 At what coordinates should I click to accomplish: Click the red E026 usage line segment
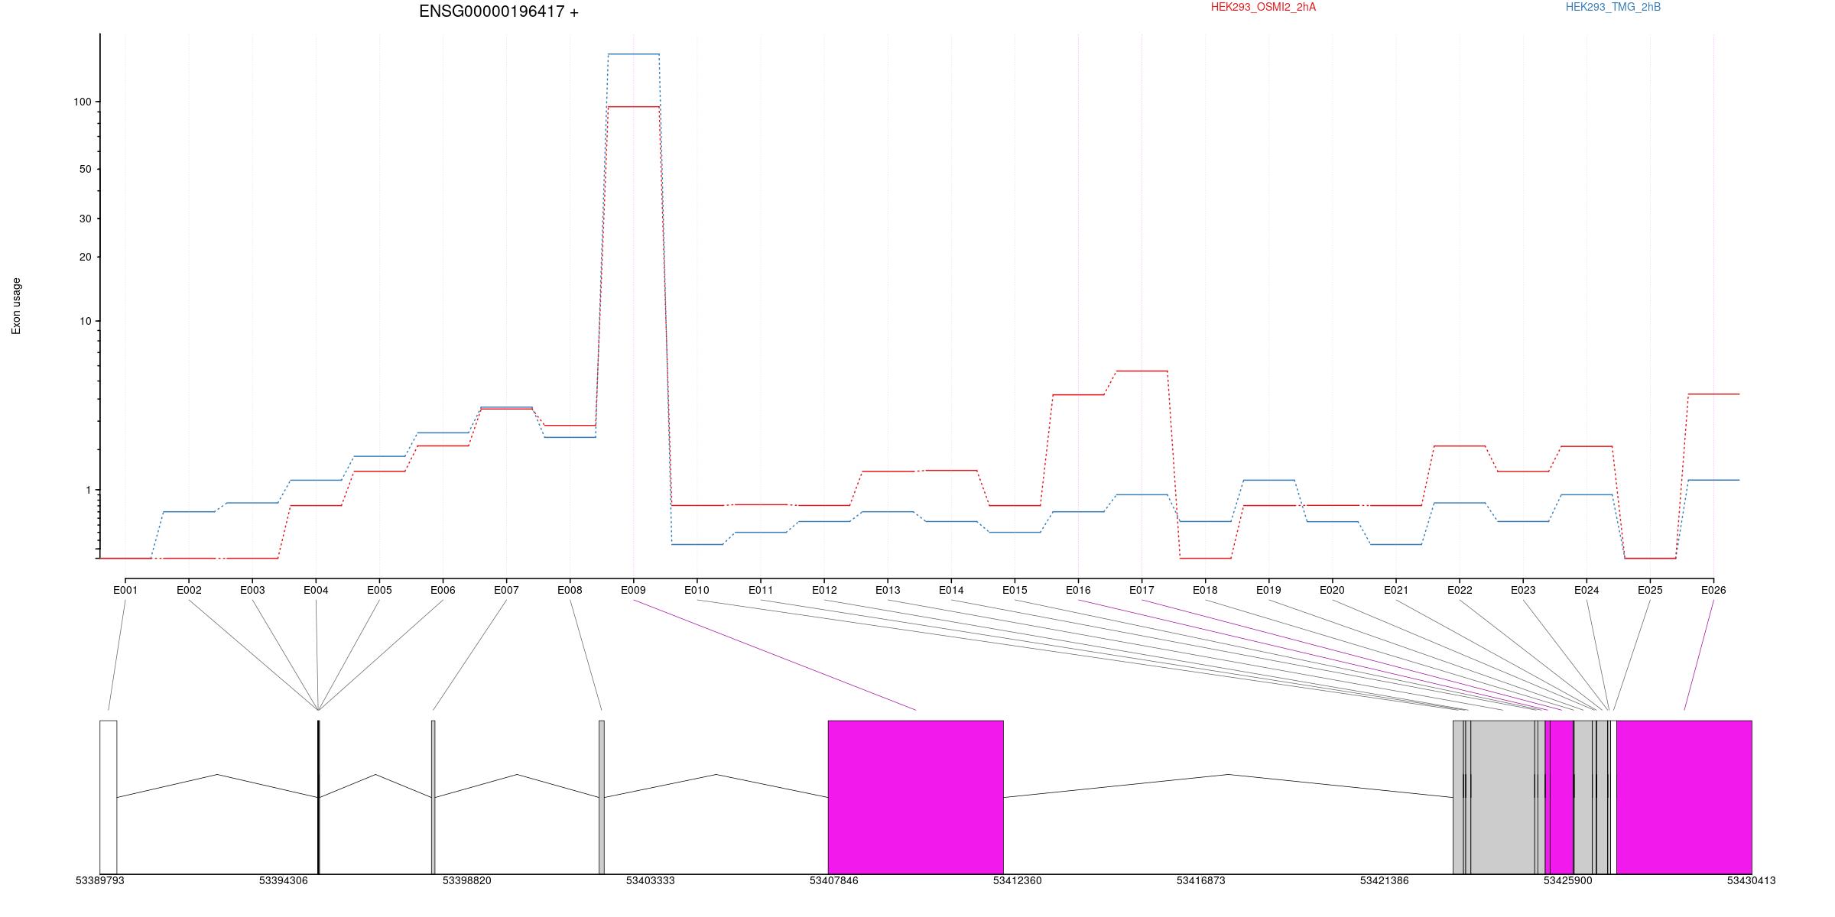(1714, 394)
